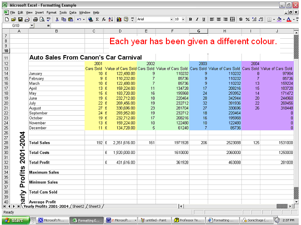Click the Save icon in the toolbar

(20, 20)
